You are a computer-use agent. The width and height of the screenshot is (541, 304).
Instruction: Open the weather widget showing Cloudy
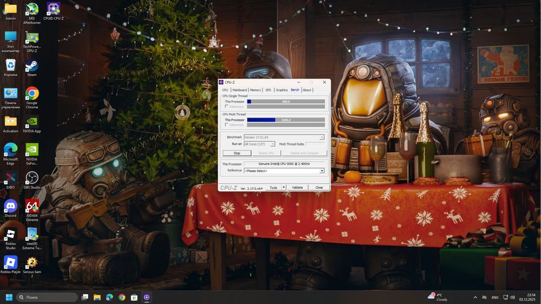pyautogui.click(x=438, y=297)
